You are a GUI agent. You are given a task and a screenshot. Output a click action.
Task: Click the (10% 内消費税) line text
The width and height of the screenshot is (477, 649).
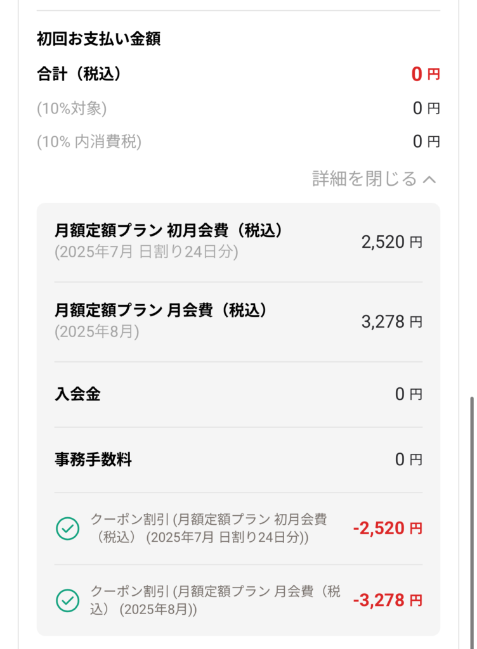pyautogui.click(x=89, y=142)
